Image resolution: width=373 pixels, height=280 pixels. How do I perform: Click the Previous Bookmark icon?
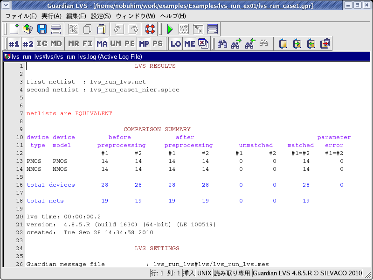pos(311,43)
